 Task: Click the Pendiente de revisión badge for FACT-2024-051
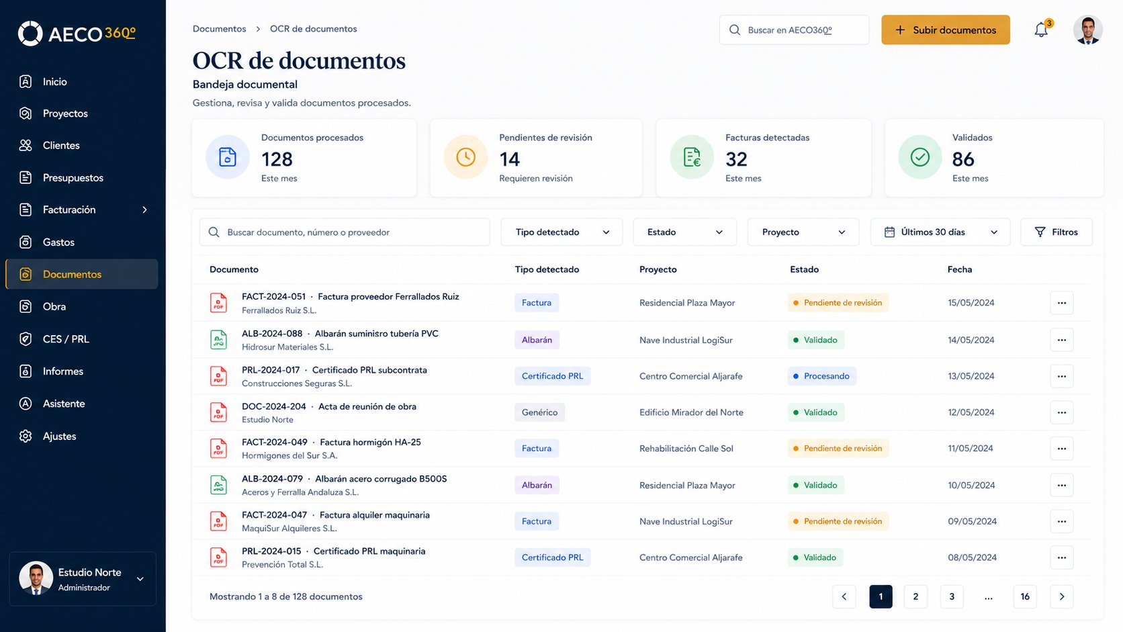tap(838, 303)
